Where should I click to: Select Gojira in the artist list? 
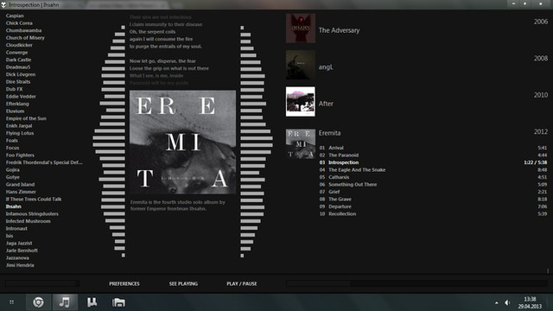13,169
